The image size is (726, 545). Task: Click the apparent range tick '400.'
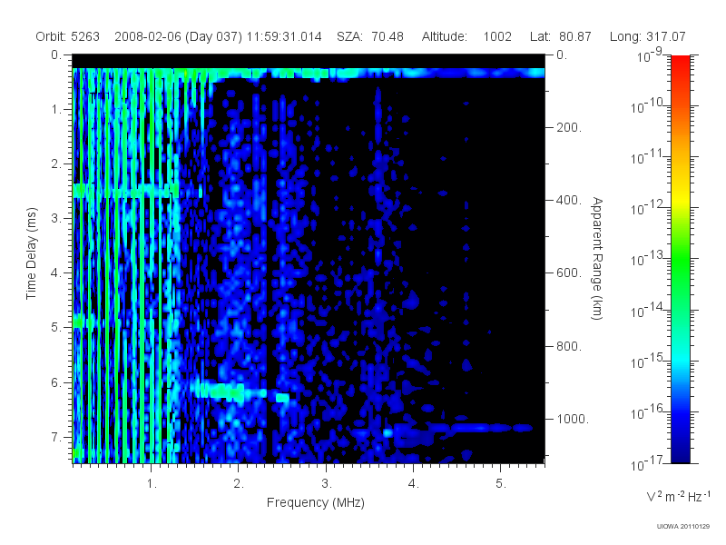pyautogui.click(x=569, y=200)
